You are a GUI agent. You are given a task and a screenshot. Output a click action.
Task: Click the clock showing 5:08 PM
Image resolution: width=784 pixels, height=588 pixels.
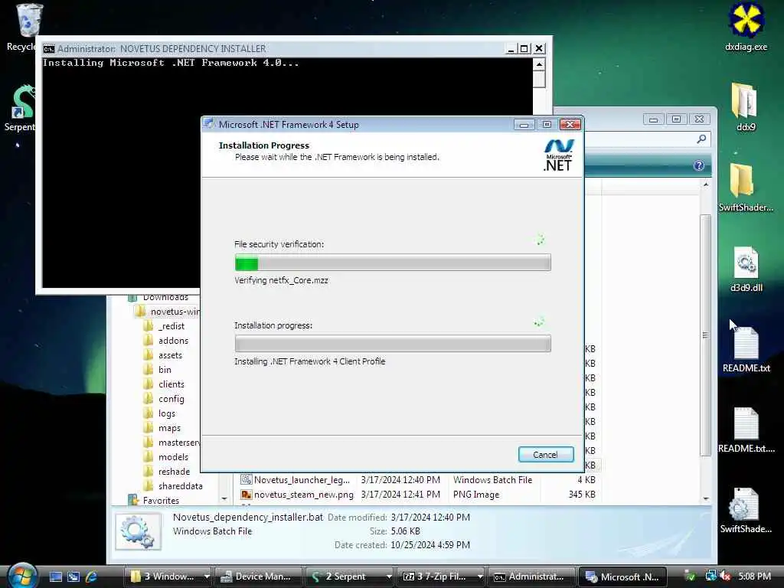click(x=754, y=577)
